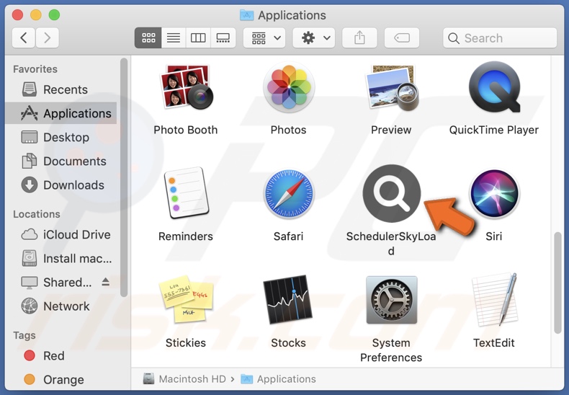Click the System Preferences label
569x395 pixels.
point(391,350)
